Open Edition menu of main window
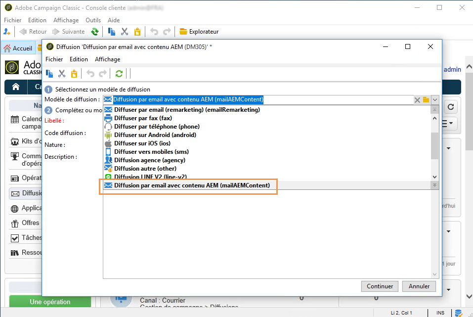Screen dimensions: 473x317 pos(37,20)
